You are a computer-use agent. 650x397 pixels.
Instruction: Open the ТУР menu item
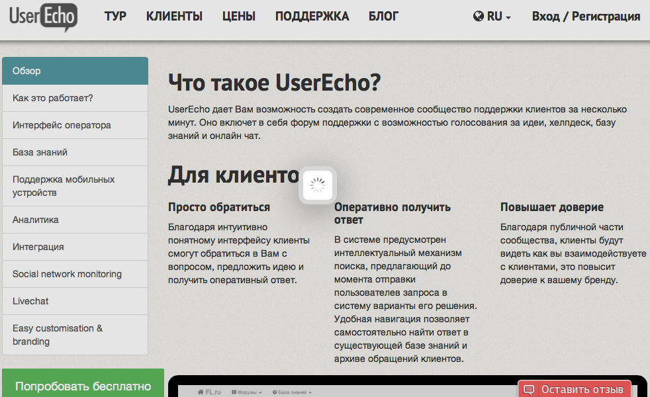(115, 16)
